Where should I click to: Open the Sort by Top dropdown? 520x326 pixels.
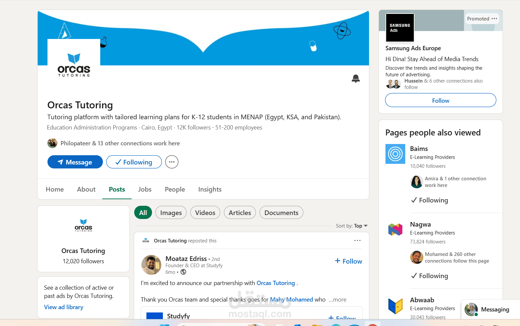click(352, 226)
